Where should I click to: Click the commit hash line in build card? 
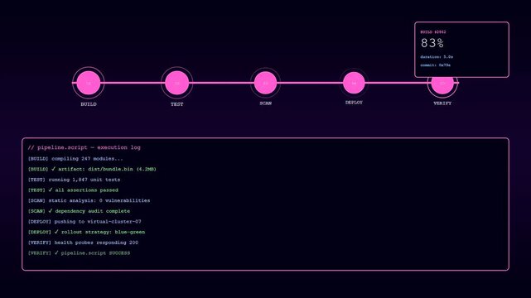435,65
